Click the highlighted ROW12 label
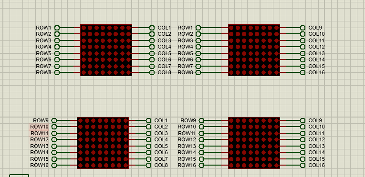The height and width of the screenshot is (177, 365). [x=39, y=139]
